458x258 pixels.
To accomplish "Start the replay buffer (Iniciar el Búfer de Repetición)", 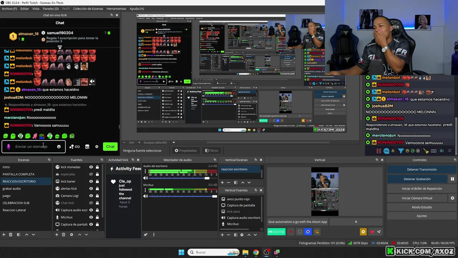I will (x=422, y=188).
